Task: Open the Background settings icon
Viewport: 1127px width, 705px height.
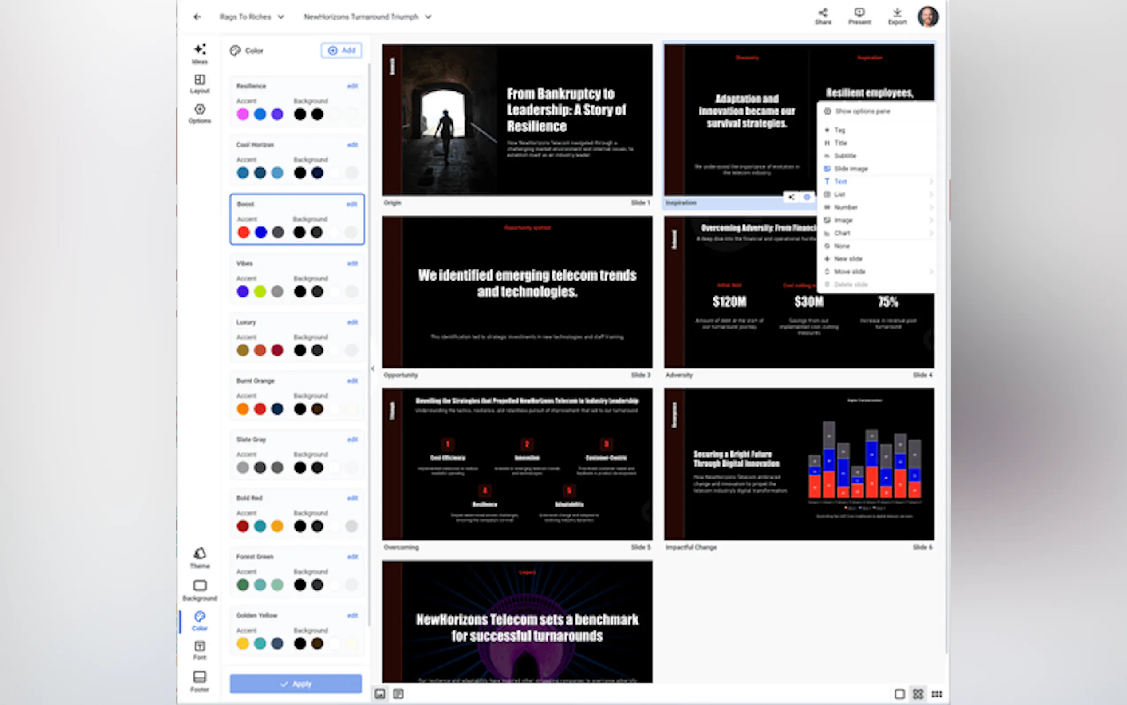Action: point(200,590)
